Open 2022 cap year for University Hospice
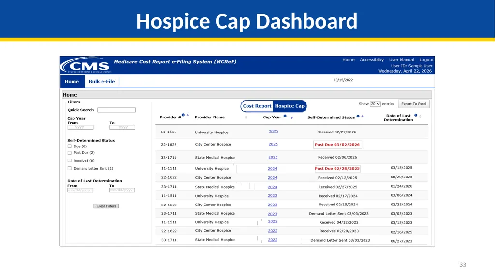The image size is (495, 278). [273, 222]
